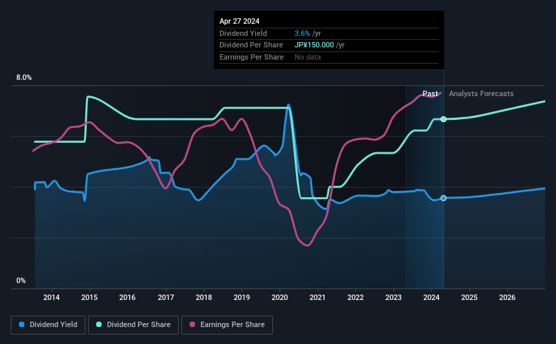Image resolution: width=556 pixels, height=344 pixels.
Task: Click the blue Dividend Yield legend dot
Action: (22, 324)
